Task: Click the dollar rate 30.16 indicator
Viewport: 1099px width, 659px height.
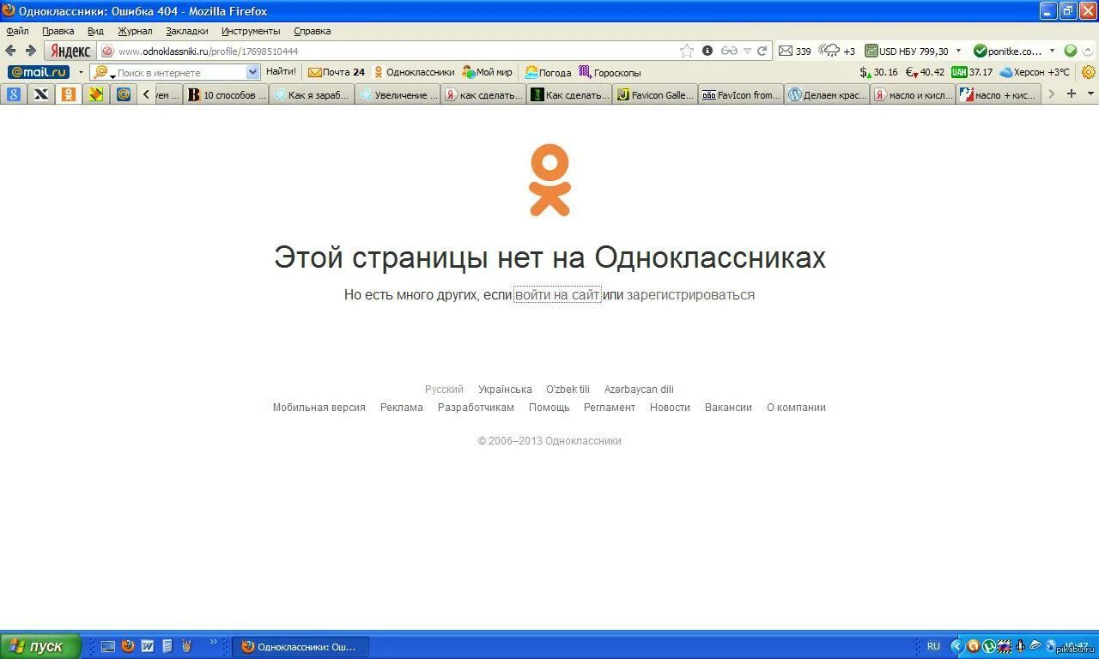Action: 878,72
